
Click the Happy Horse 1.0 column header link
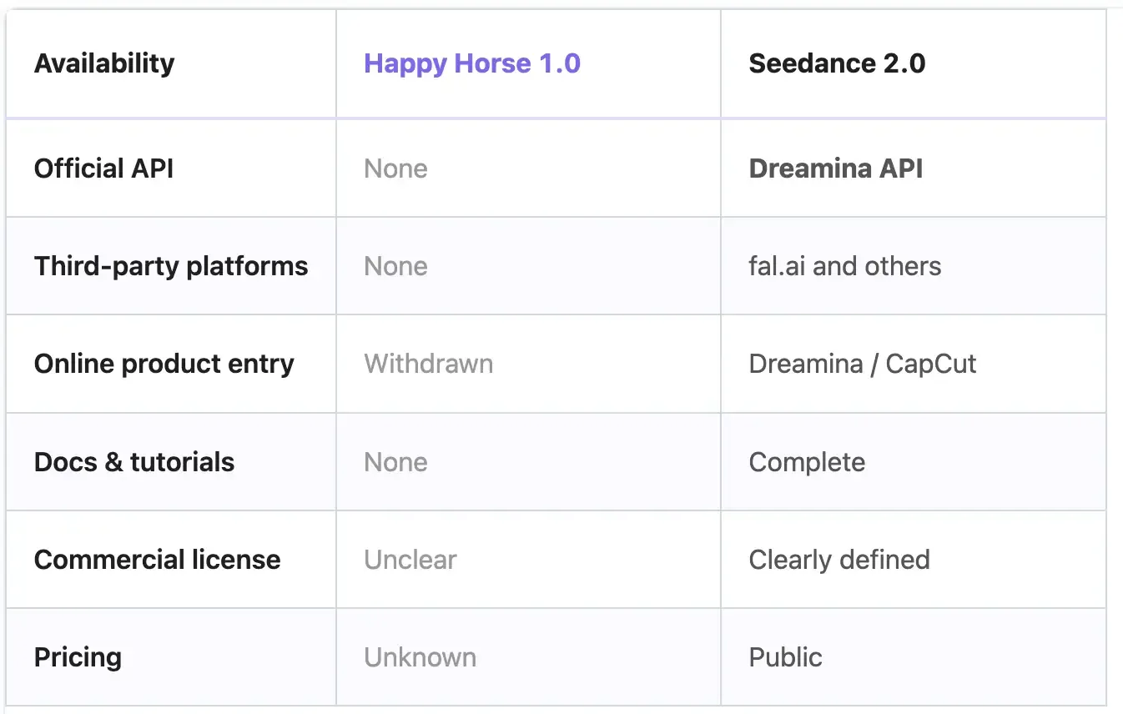(x=472, y=63)
